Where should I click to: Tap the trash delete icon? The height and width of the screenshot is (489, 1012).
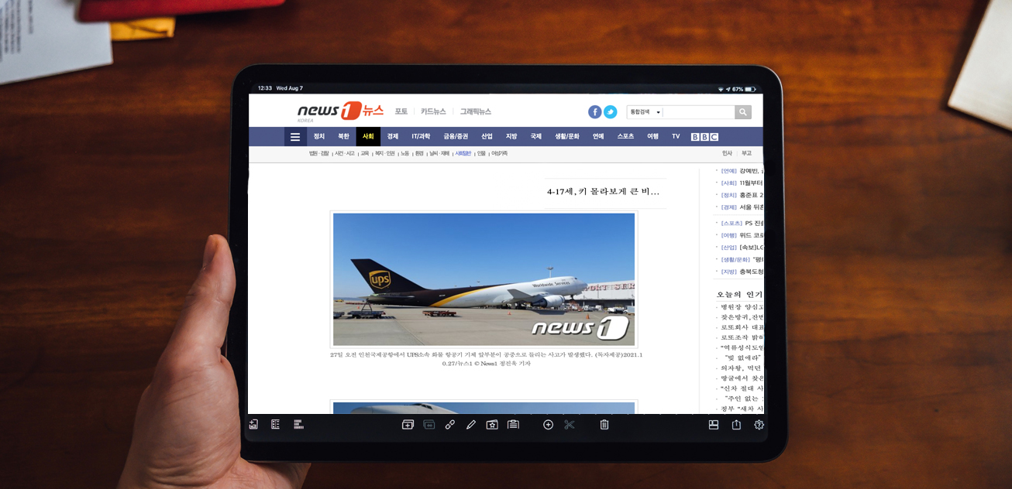[604, 425]
